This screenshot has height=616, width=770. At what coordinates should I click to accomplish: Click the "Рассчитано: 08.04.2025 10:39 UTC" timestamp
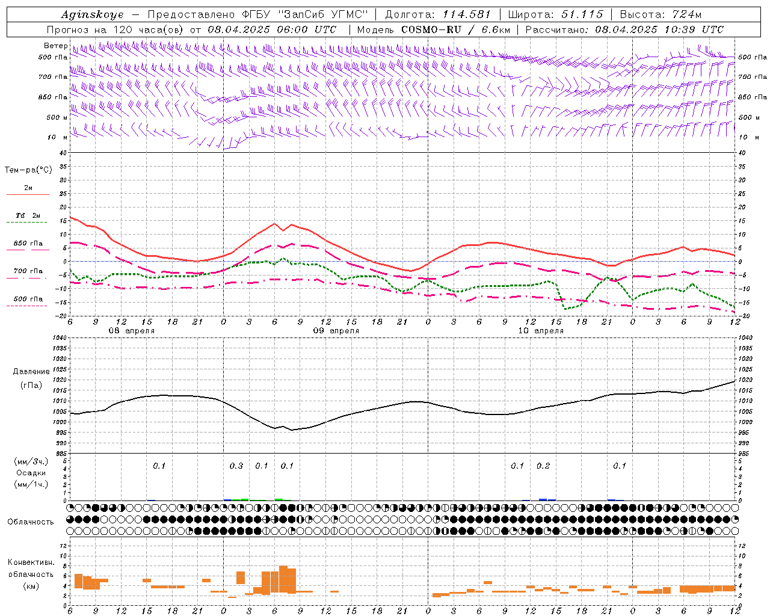[624, 29]
